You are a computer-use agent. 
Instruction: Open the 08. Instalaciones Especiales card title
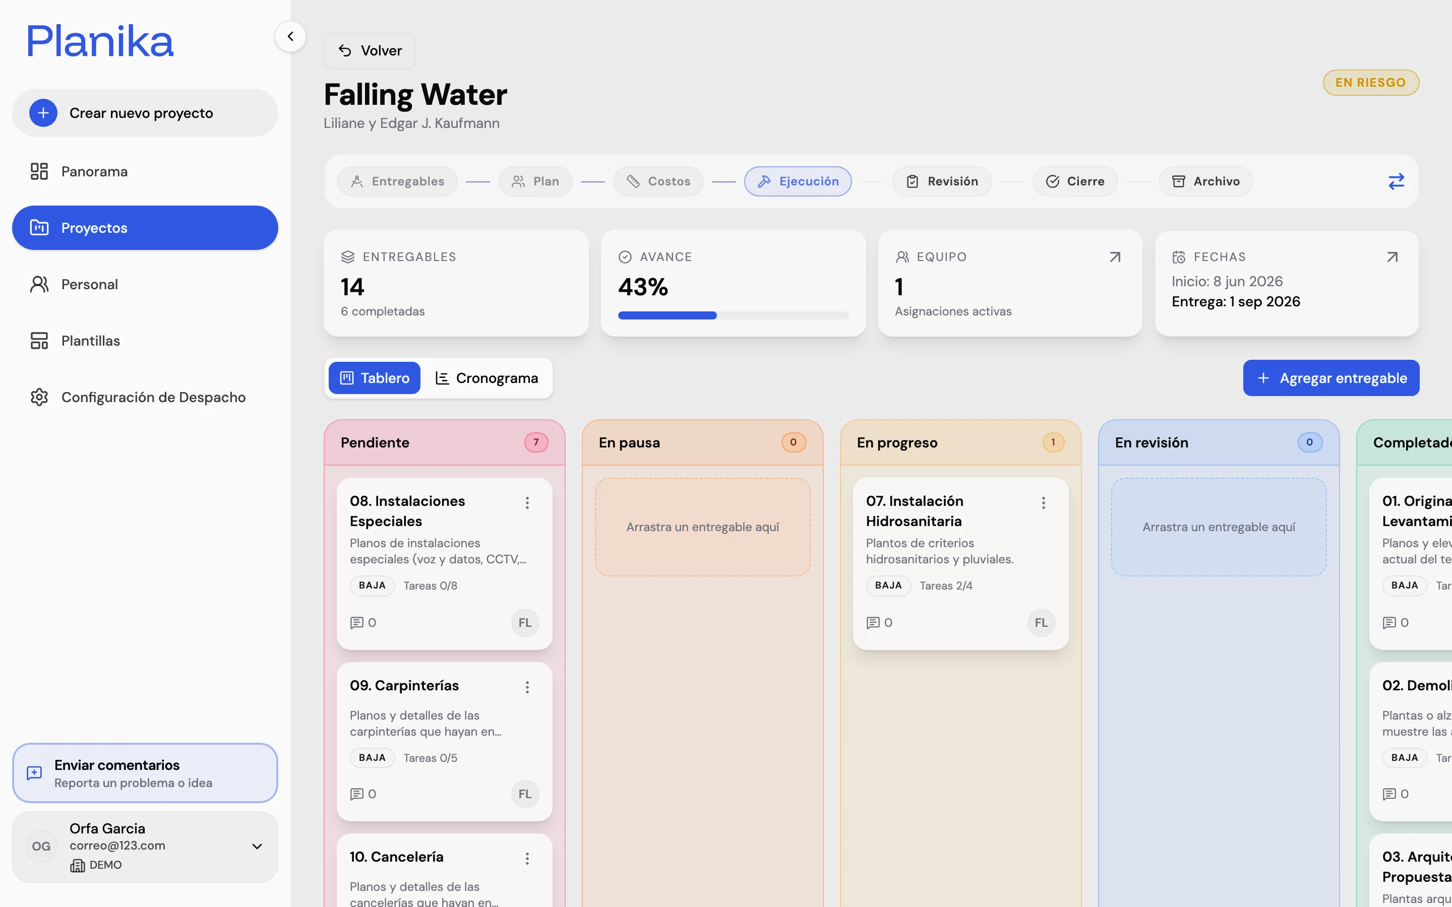point(407,511)
